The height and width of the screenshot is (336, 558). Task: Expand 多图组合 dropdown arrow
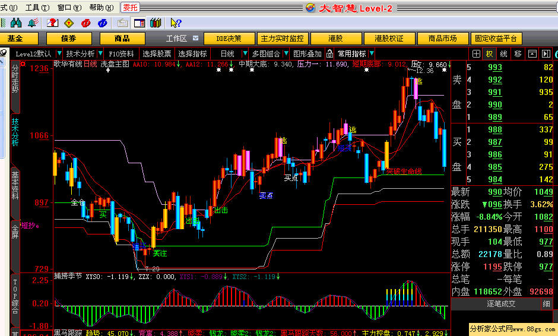[286, 53]
